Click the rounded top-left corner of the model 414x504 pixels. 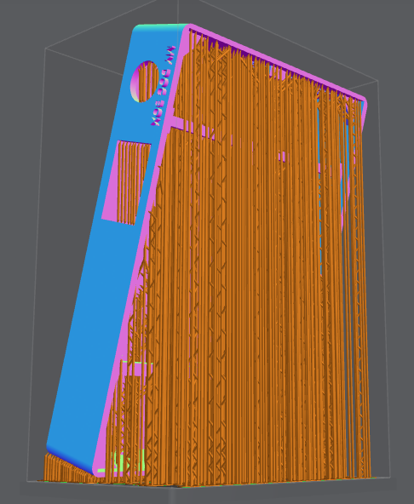point(136,30)
